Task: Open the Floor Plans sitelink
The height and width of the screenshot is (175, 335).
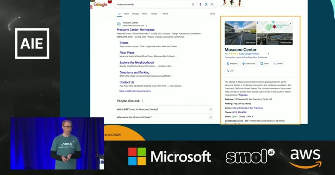Action: (127, 53)
